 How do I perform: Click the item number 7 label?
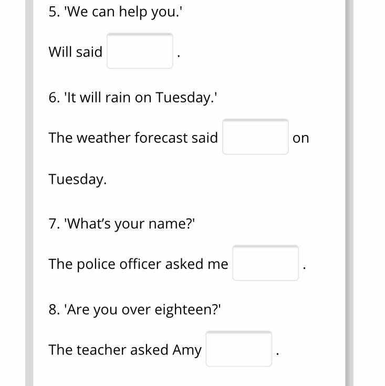[x=54, y=224]
